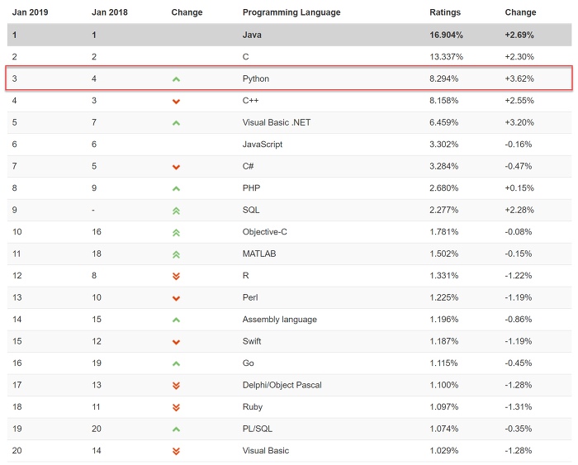Click the C# language name

pos(248,166)
